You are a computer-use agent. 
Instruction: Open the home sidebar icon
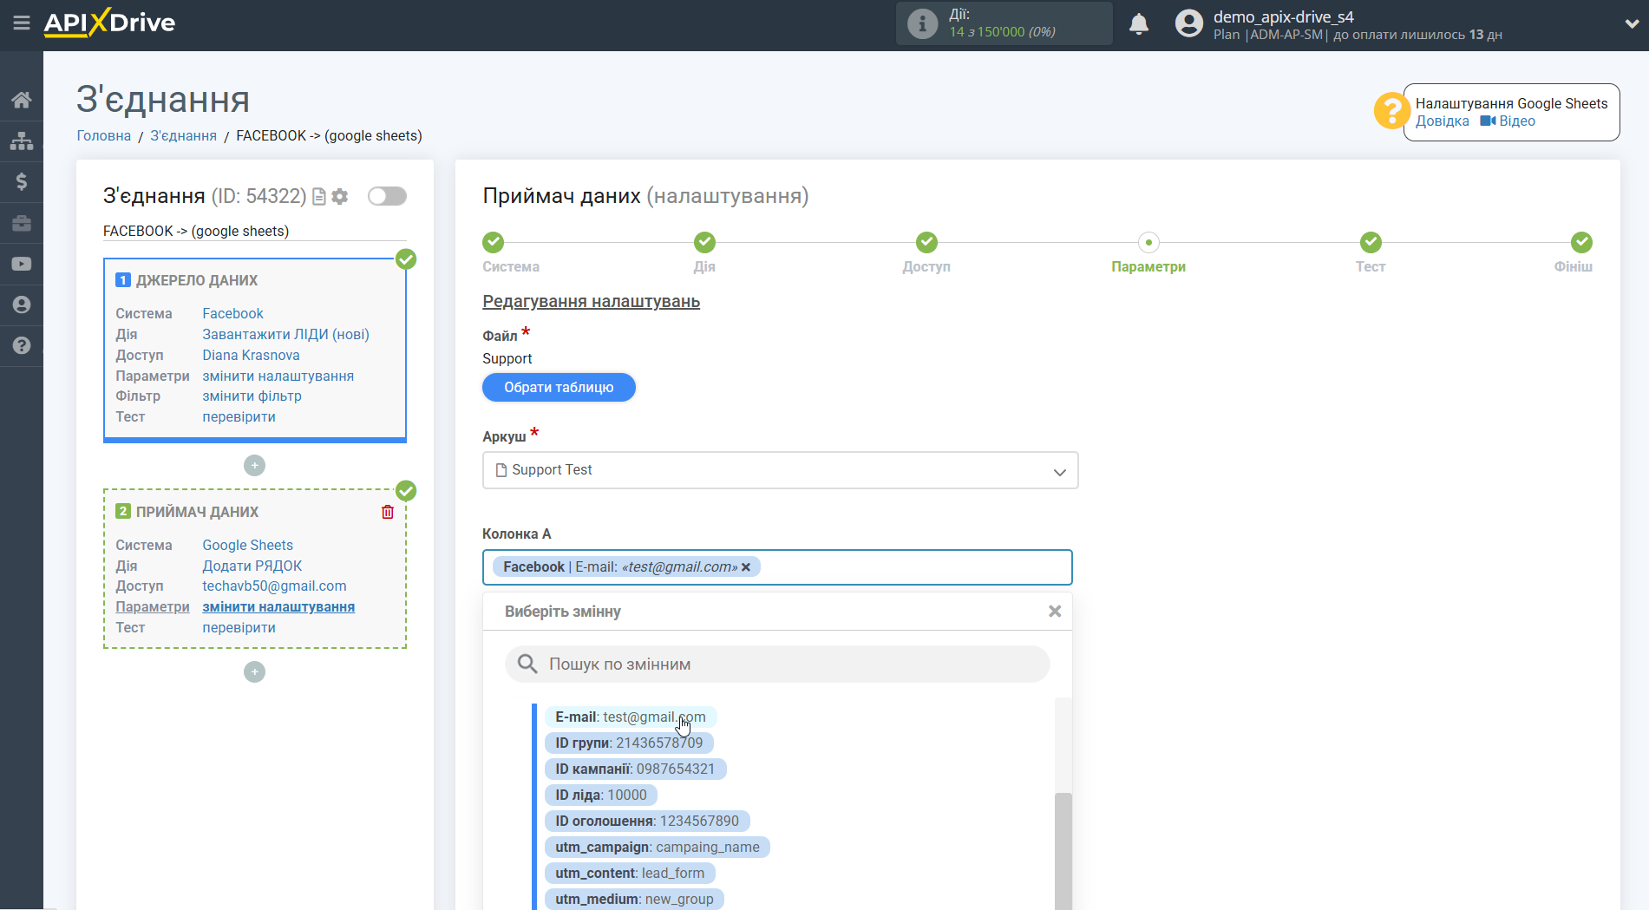(22, 100)
